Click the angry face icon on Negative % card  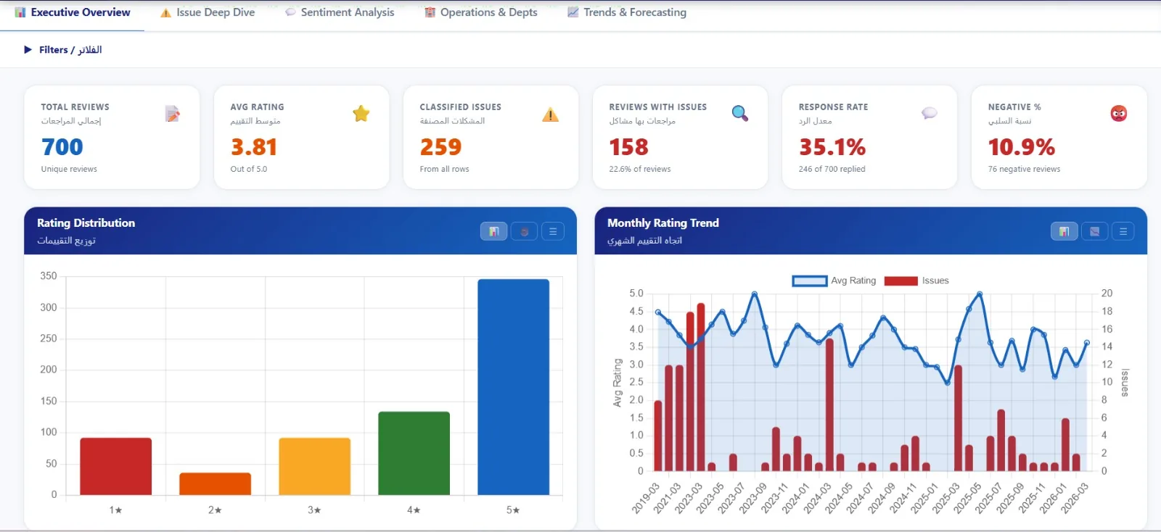1118,113
